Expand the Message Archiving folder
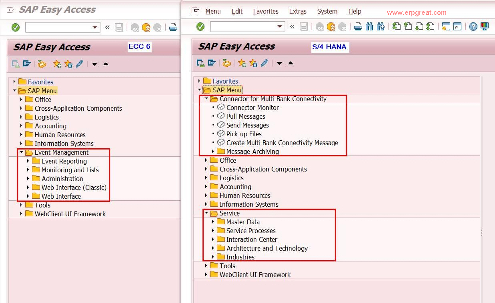Viewport: 495px width, 303px height. tap(213, 151)
